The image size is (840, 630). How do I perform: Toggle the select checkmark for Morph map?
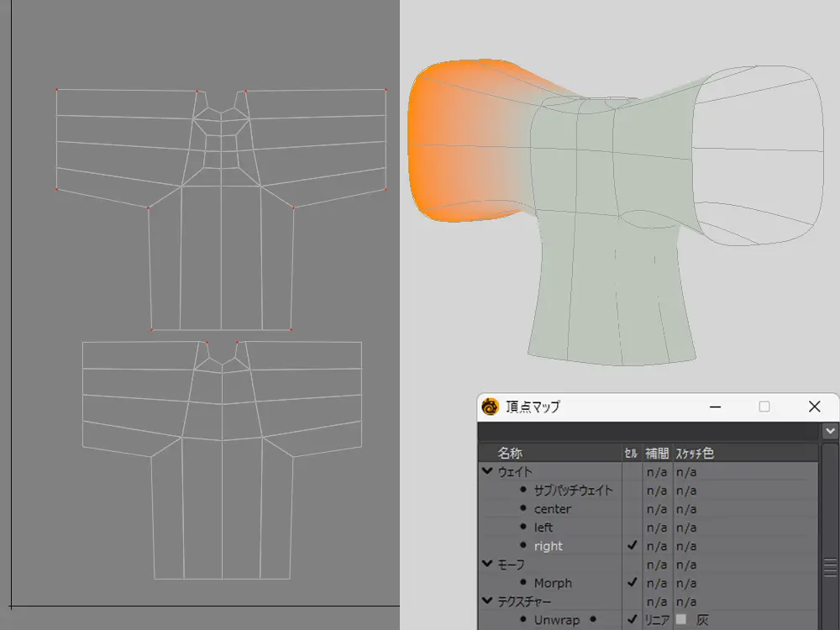tap(632, 583)
